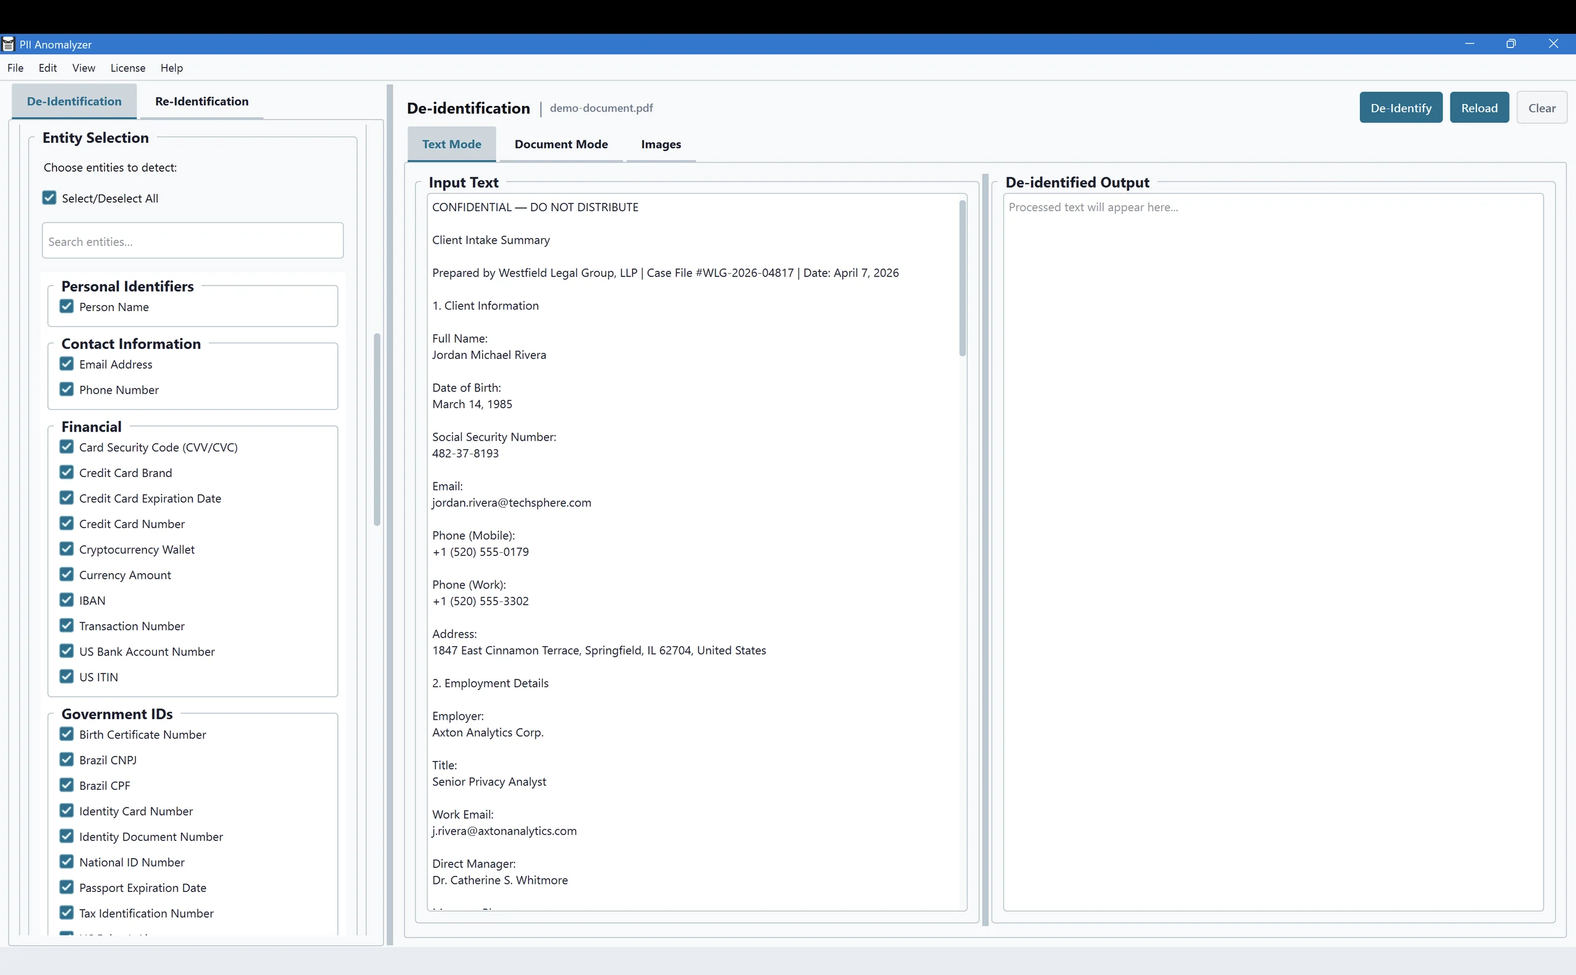
Task: Toggle the IBAN checkbox
Action: click(x=66, y=600)
